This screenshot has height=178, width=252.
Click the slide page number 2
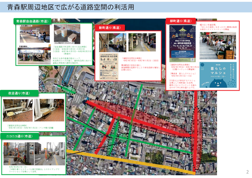[248, 172]
